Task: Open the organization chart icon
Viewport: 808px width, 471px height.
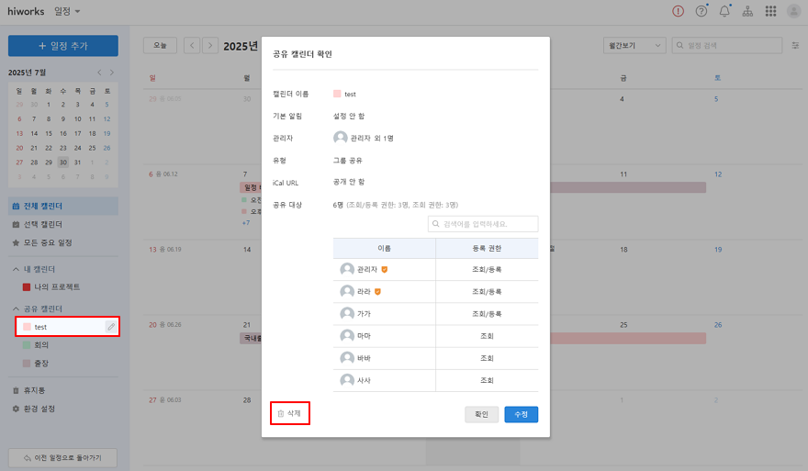Action: tap(747, 11)
